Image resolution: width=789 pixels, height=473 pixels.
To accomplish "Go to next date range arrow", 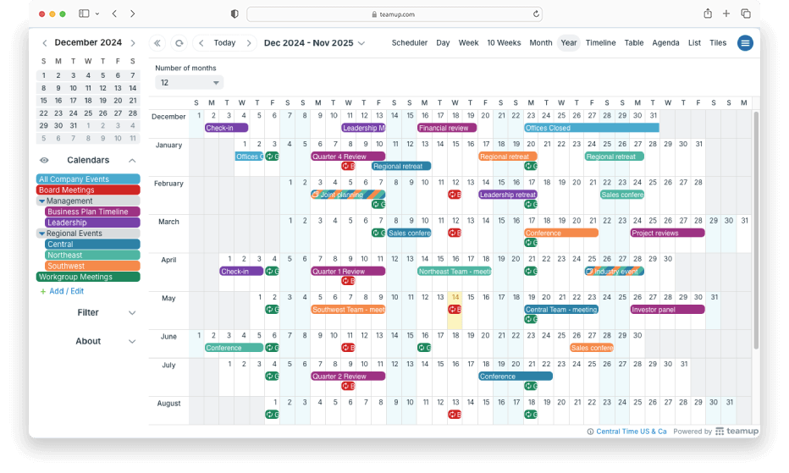I will coord(248,43).
